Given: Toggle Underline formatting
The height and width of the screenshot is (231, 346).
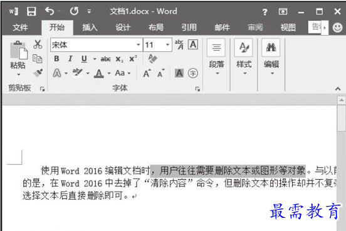Looking at the screenshot, I should [84, 59].
